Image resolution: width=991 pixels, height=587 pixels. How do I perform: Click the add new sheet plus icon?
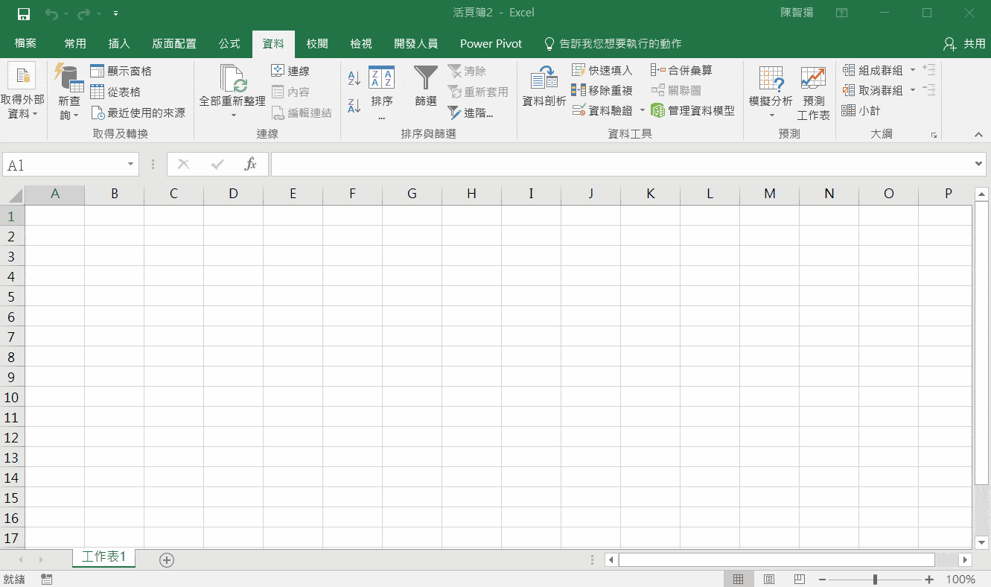(x=167, y=560)
